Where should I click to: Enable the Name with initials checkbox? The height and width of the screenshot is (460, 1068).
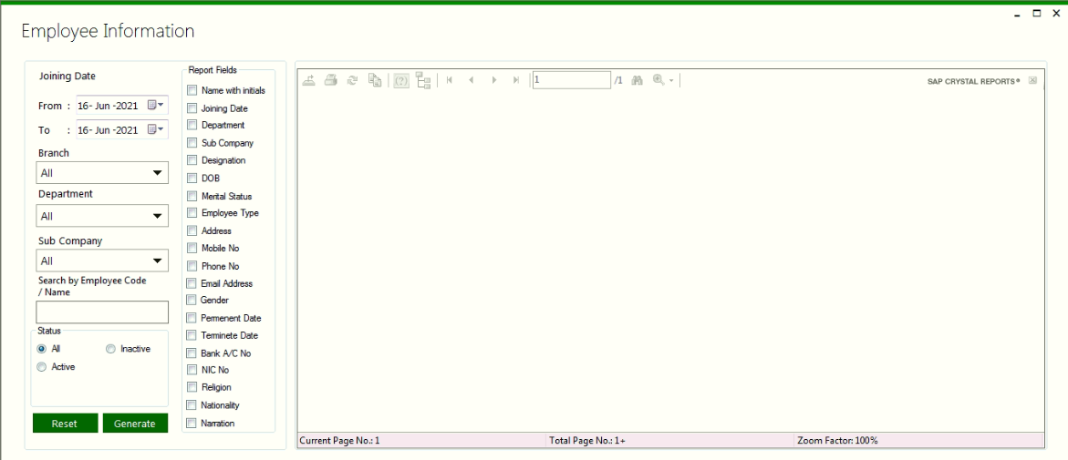192,90
